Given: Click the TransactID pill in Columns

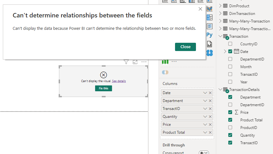Looking at the screenshot, I should tap(187, 109).
